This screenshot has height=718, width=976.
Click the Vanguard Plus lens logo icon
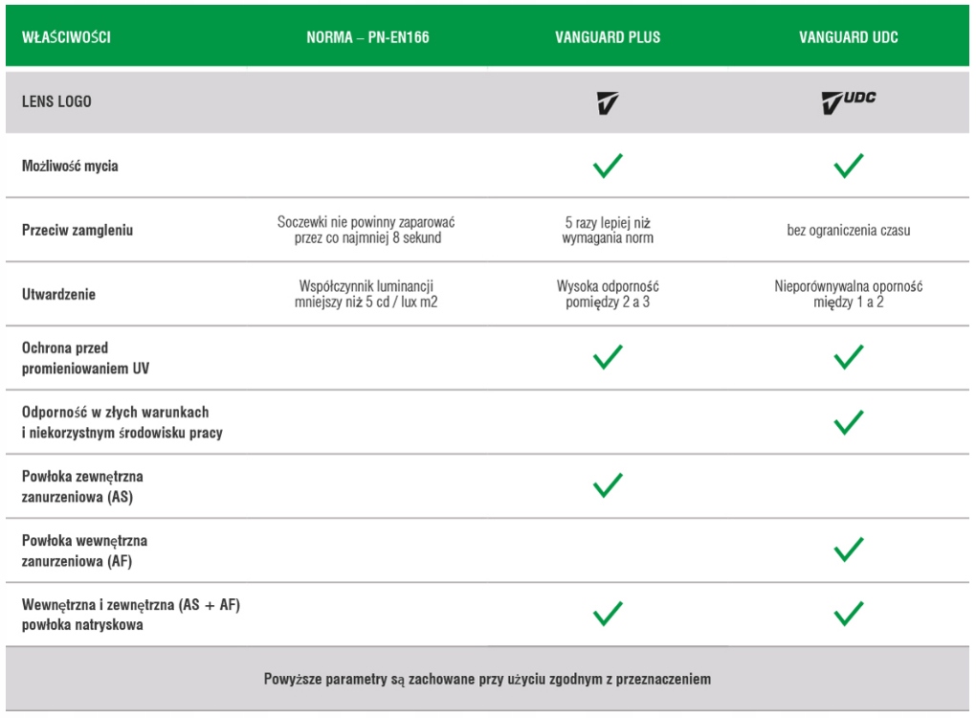click(608, 102)
